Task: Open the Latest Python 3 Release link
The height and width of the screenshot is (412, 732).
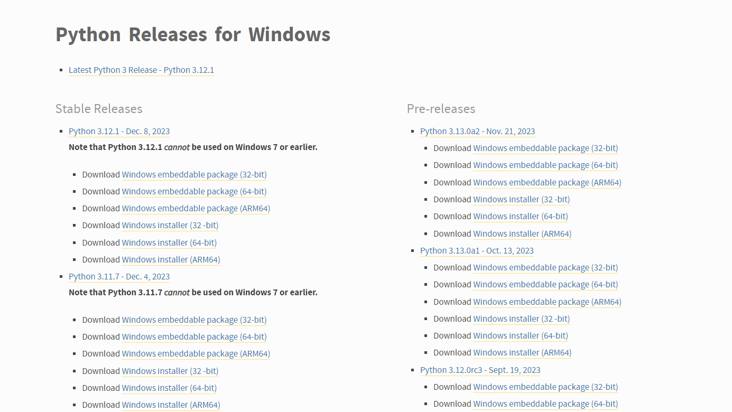Action: [x=141, y=70]
